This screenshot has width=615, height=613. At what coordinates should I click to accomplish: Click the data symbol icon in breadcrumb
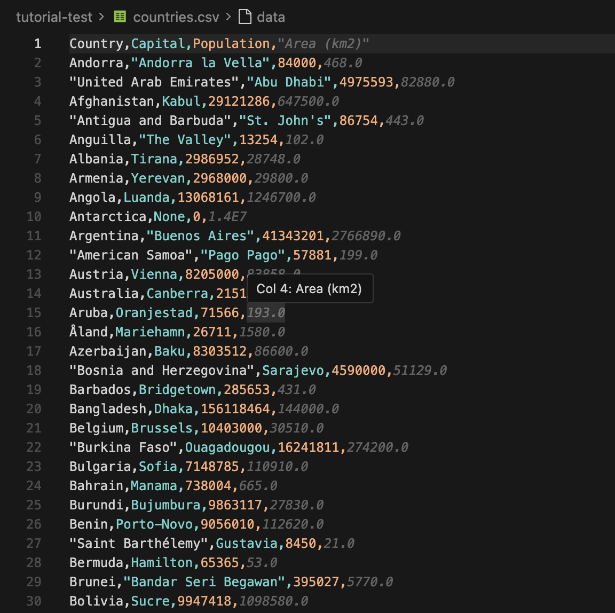click(x=245, y=17)
